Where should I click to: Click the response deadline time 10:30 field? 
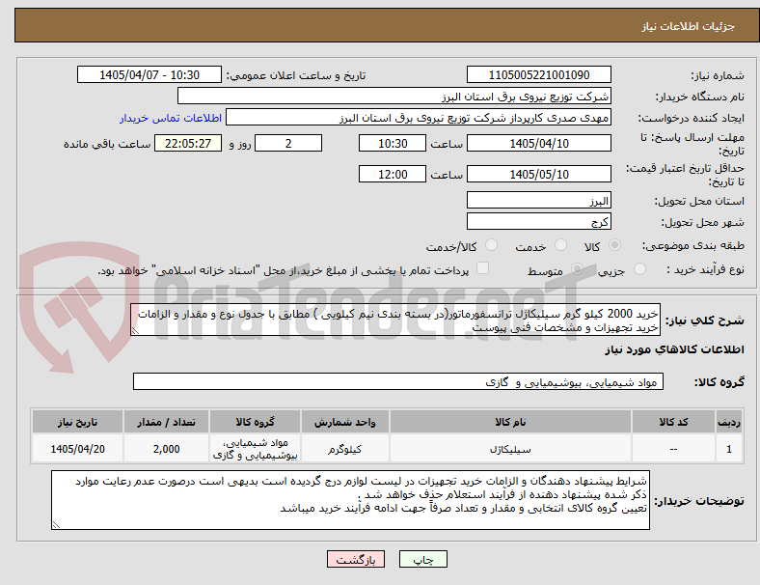(x=393, y=144)
